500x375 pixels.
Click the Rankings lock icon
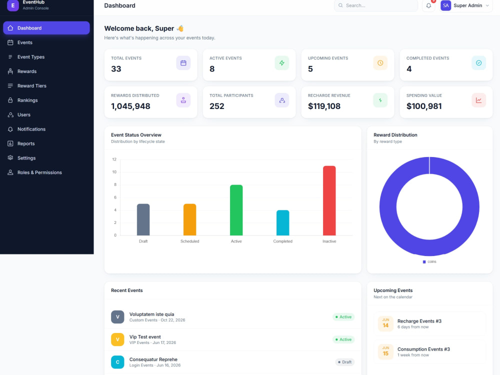(10, 100)
